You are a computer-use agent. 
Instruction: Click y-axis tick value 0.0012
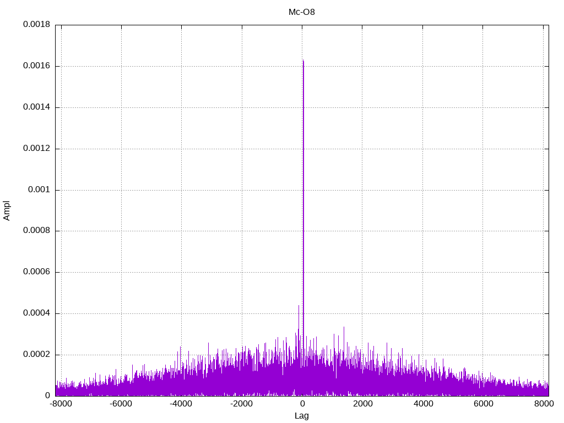37,148
